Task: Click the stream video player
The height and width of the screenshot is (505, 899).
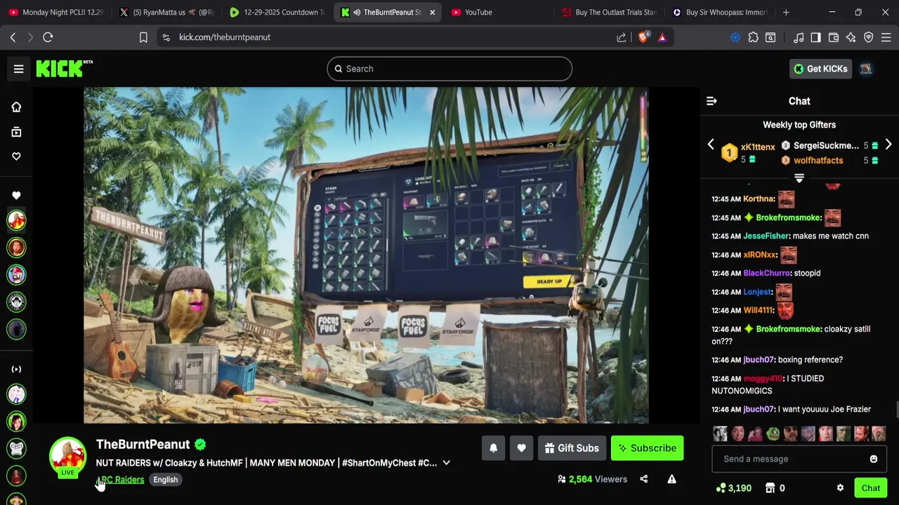Action: (x=366, y=255)
